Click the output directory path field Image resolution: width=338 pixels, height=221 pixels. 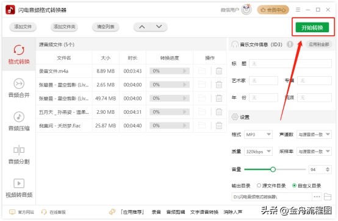pos(271,197)
